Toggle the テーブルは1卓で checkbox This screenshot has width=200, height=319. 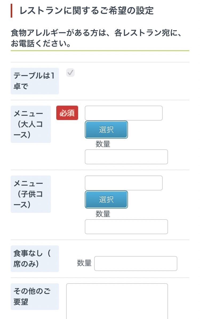click(x=70, y=73)
